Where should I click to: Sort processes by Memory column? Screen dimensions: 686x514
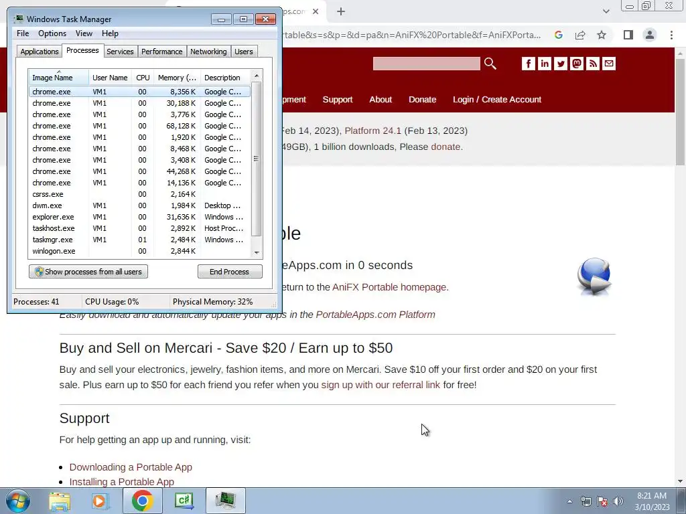[x=177, y=78]
